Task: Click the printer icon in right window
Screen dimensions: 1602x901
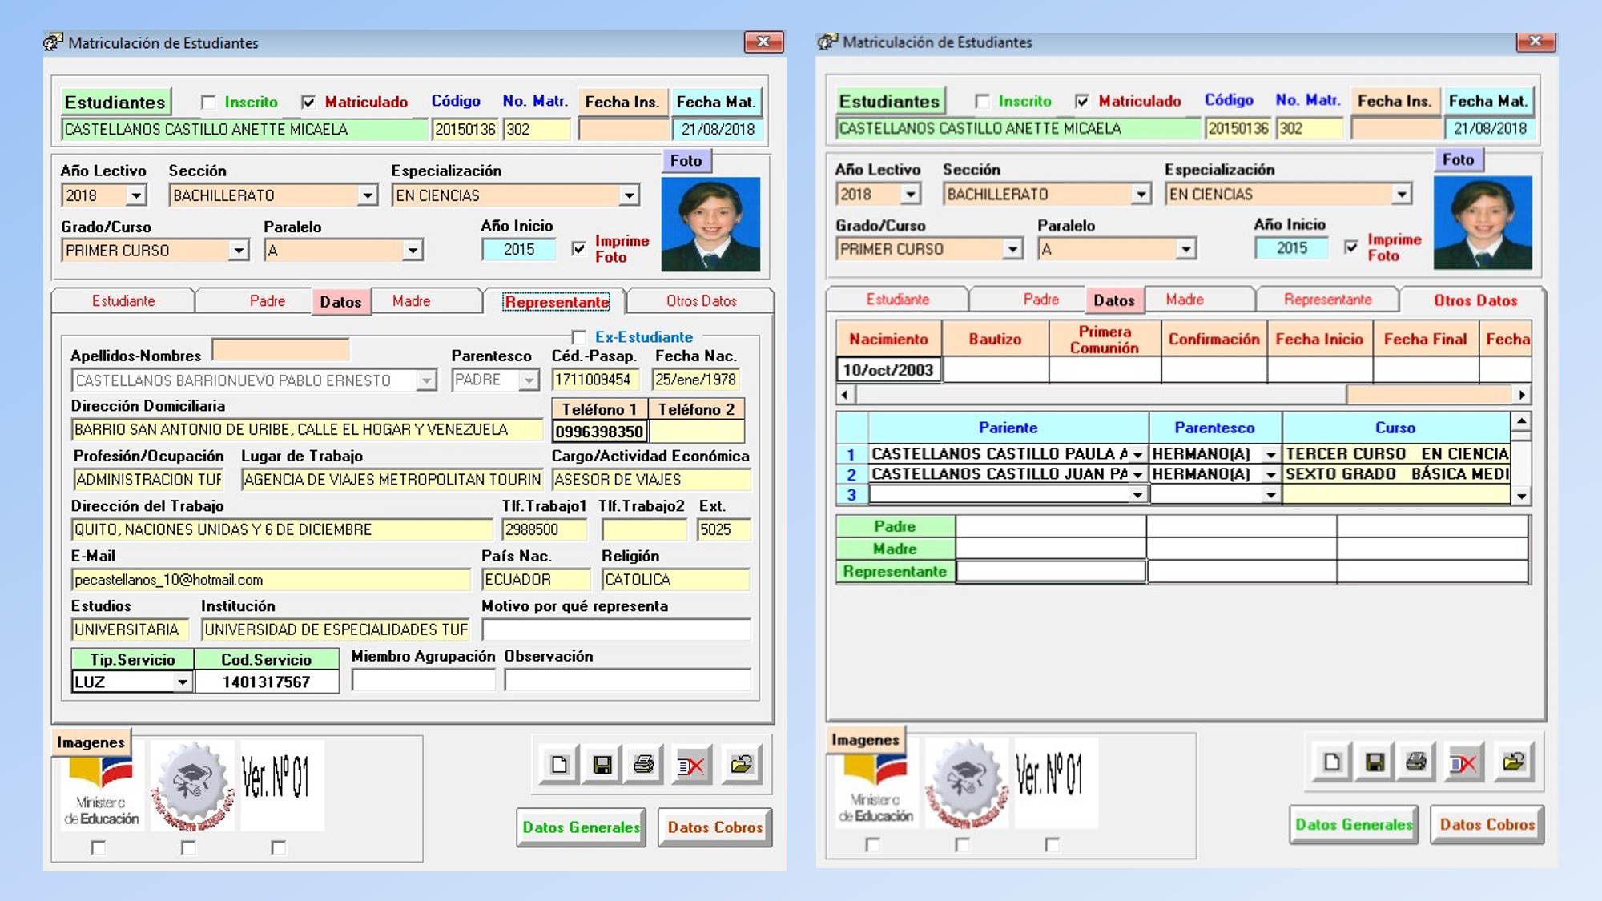Action: click(1416, 762)
